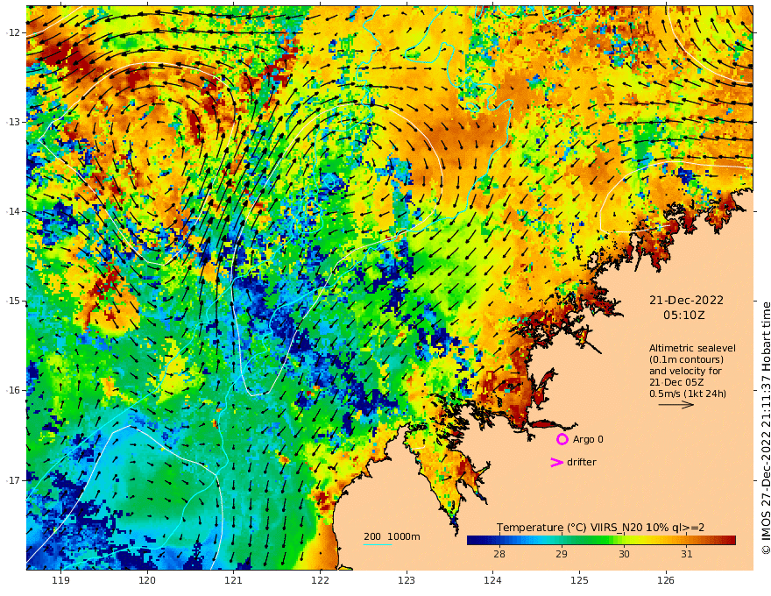Click colorbar tick label 29
This screenshot has height=596, width=771.
click(x=562, y=554)
